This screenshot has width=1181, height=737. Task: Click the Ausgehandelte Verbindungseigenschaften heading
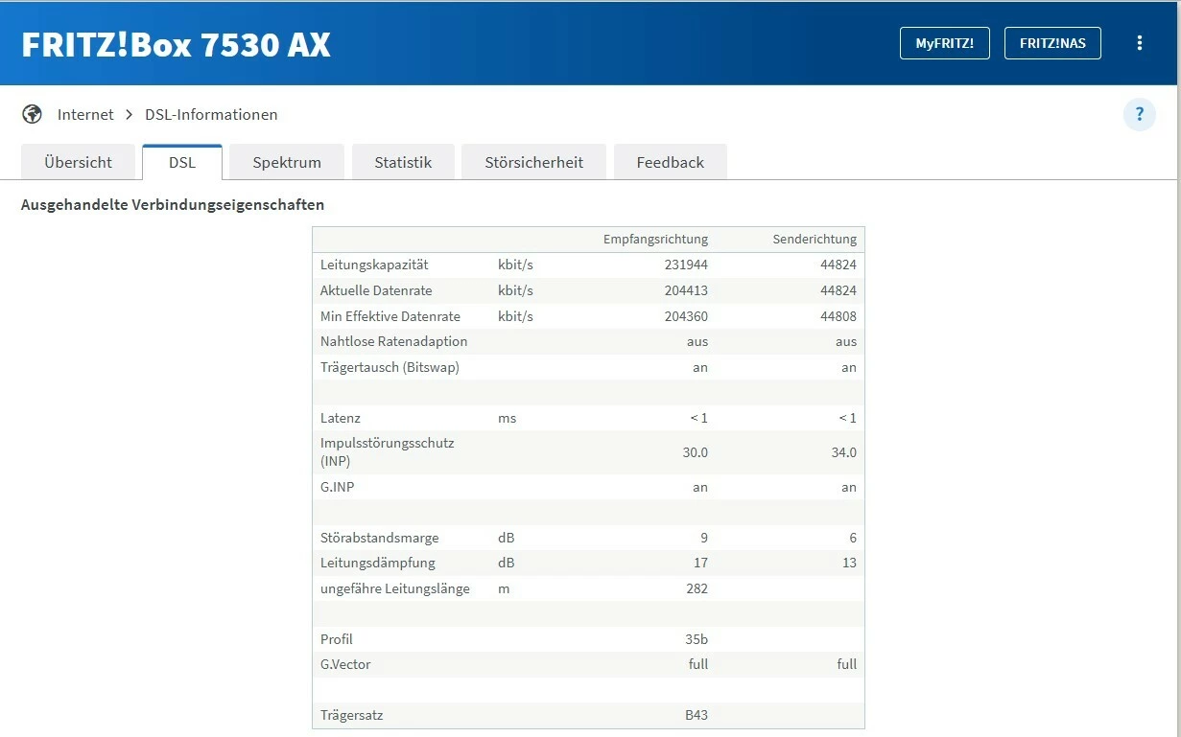click(x=173, y=205)
